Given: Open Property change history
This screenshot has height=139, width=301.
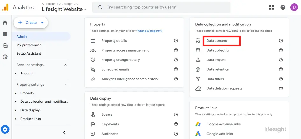Looking at the screenshot, I should click(121, 60).
